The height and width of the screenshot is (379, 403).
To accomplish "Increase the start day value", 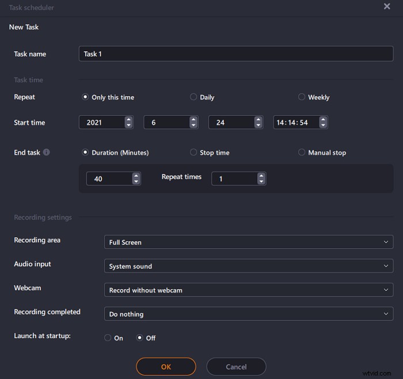I will pos(258,119).
